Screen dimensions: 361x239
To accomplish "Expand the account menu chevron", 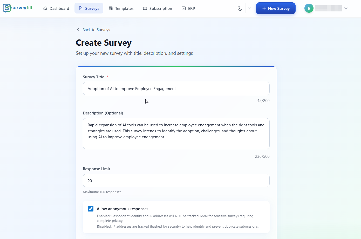I will 346,8.
